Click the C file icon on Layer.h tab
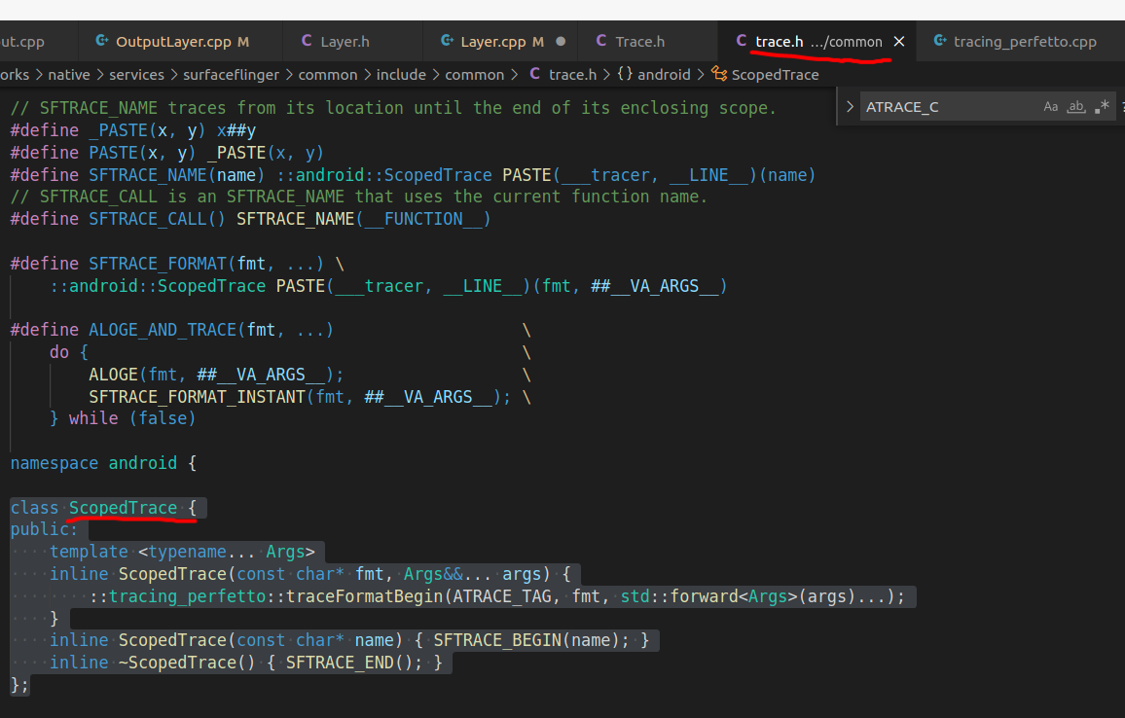 click(307, 41)
